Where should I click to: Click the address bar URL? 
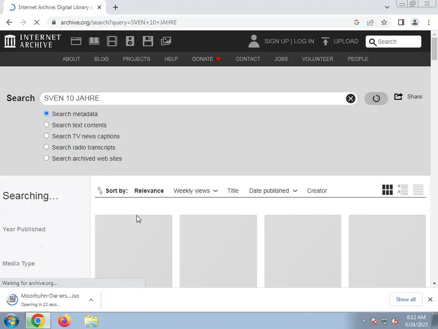point(119,22)
